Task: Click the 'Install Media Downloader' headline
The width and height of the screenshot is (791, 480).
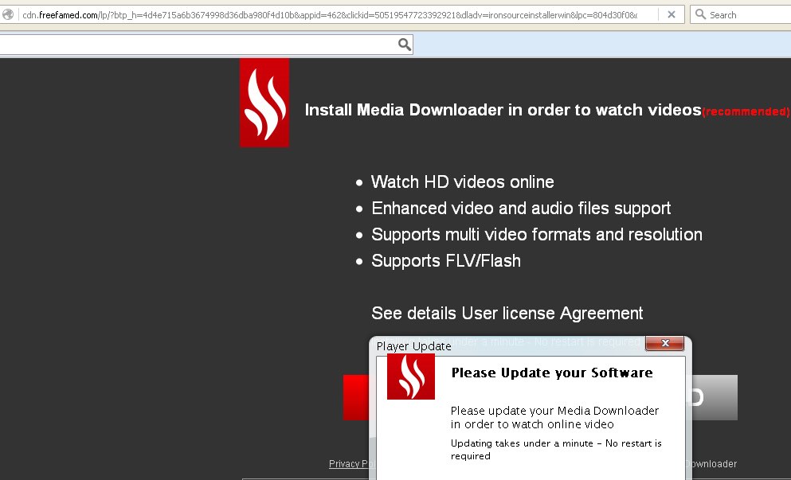Action: point(502,110)
